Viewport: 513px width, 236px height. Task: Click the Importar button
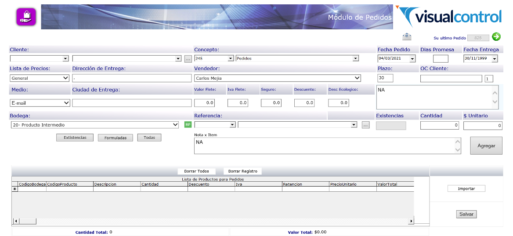[466, 188]
